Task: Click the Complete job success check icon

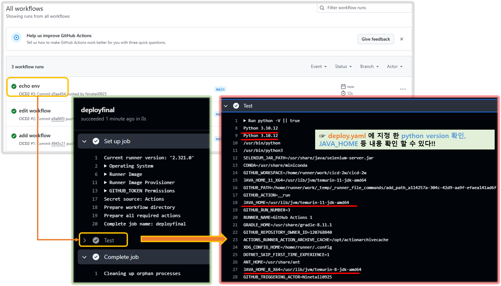Action: pos(96,257)
